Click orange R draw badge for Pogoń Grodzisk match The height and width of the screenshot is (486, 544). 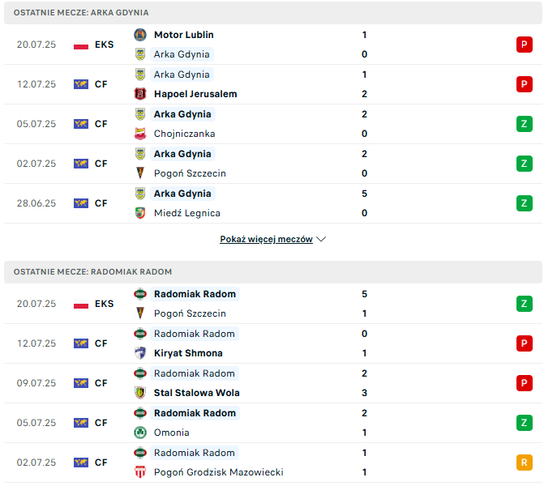tap(525, 463)
